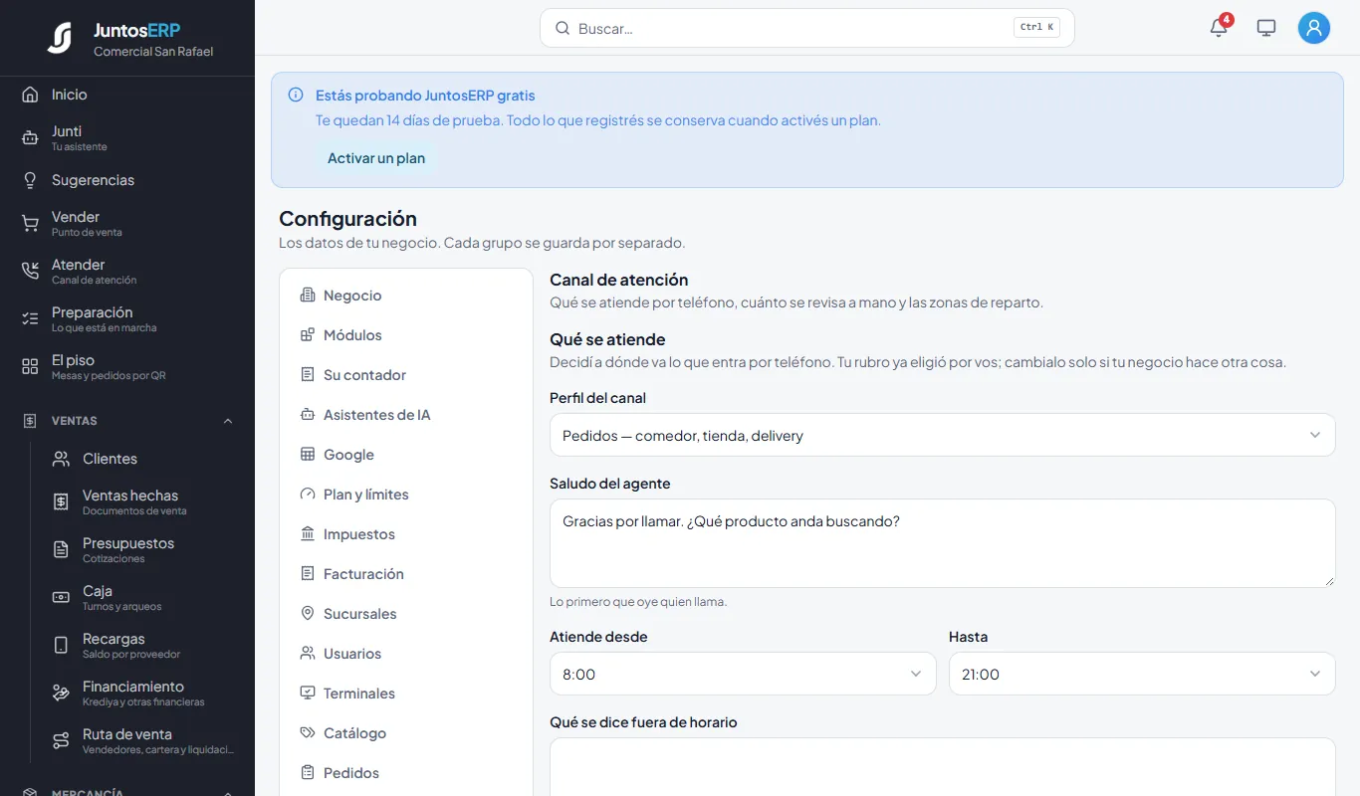Click the Buscar search field
This screenshot has height=796, width=1360.
(806, 28)
